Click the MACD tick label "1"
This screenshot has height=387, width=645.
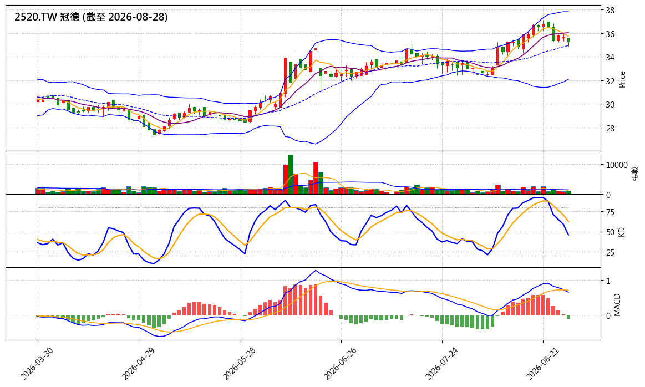[x=608, y=281]
